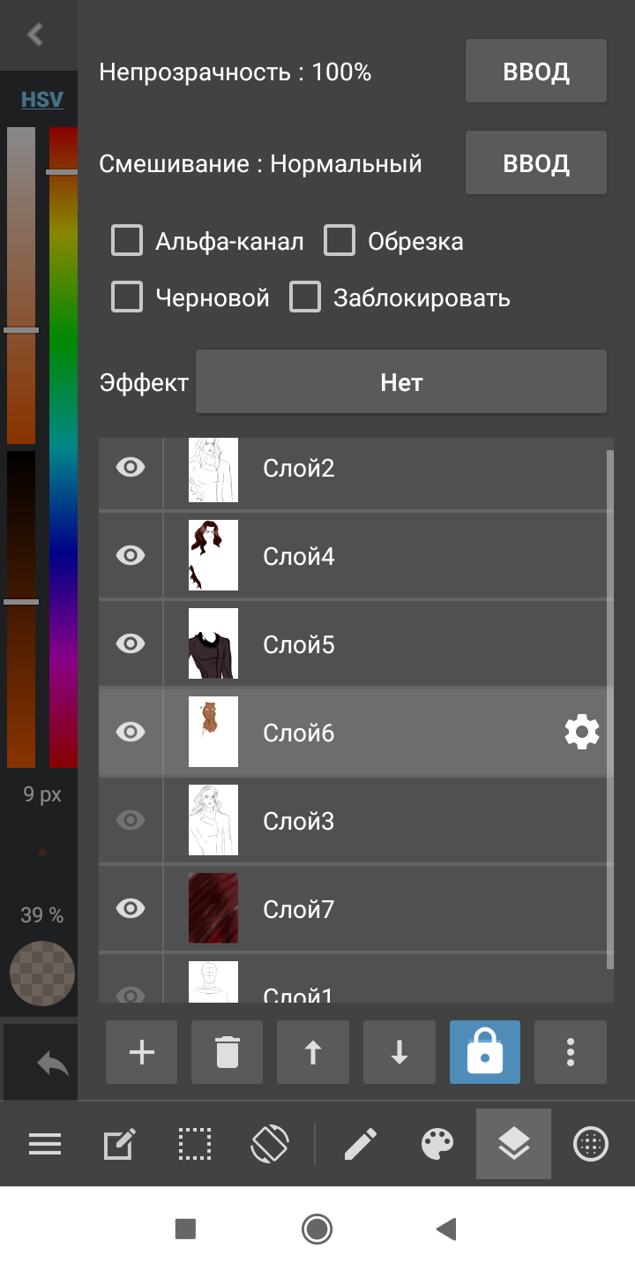635x1271 pixels.
Task: Open the color palette icon
Action: pos(437,1145)
